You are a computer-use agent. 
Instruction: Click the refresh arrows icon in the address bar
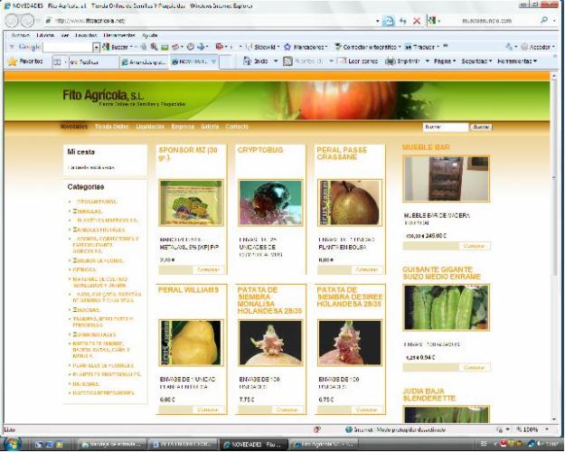tap(403, 21)
